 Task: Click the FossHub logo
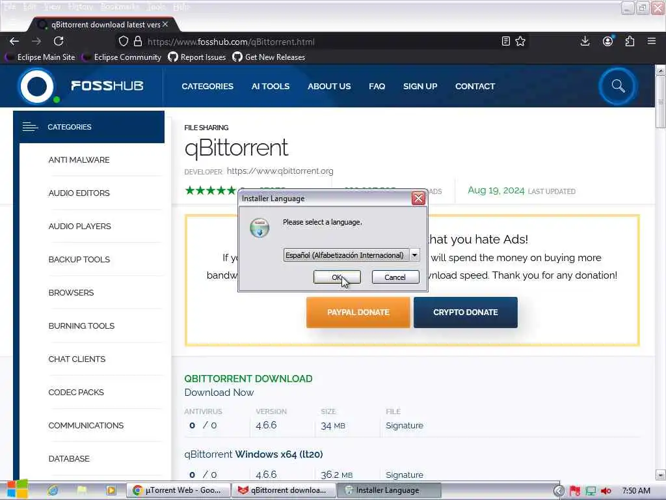81,87
